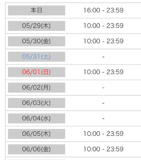Viewport: 141px width, 160px height.
Task: Select the 06/05 hours 10:00 - 23:59
Action: [x=104, y=134]
